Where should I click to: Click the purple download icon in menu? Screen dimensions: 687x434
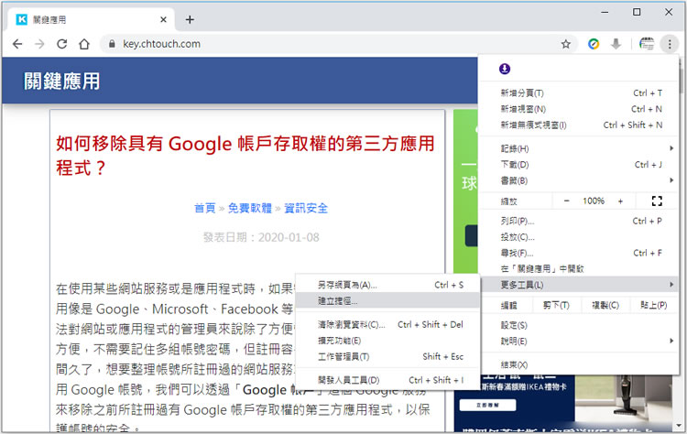505,69
